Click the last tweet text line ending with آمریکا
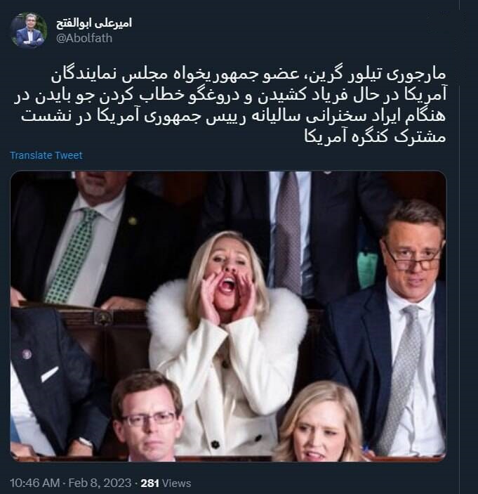478x494 pixels. (375, 137)
